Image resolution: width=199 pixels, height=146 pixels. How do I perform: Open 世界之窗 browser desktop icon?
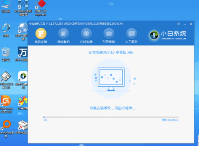(x=22, y=32)
